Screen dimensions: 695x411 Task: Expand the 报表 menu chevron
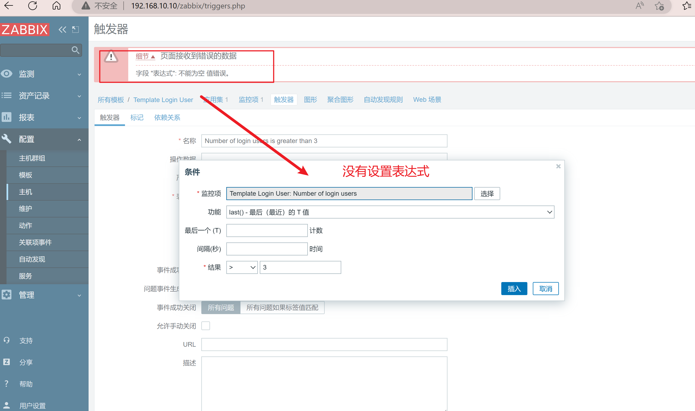(x=80, y=118)
